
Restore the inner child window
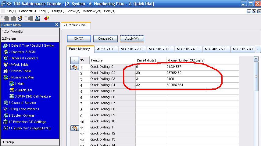coord(254,11)
